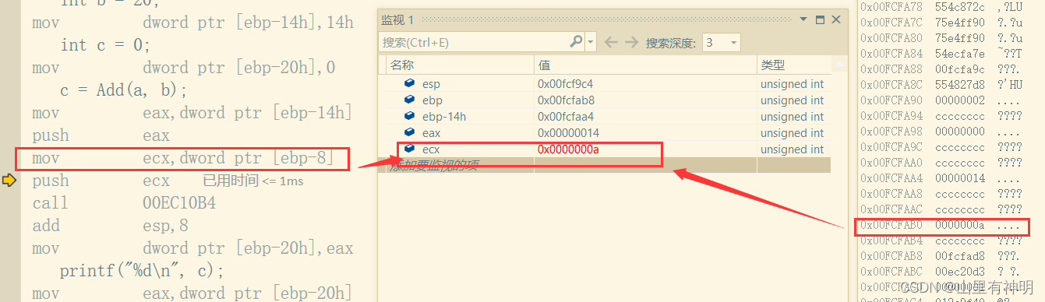The height and width of the screenshot is (302, 1045).
Task: Click the blue cube icon beside ecx
Action: pyautogui.click(x=409, y=149)
